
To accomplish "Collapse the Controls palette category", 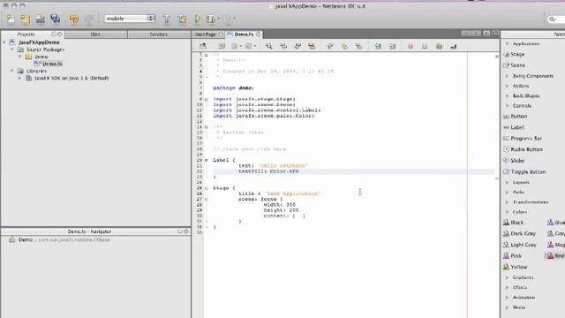I will (508, 106).
